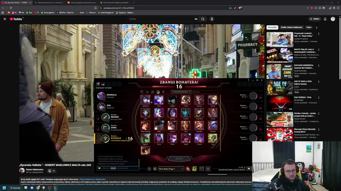Open 'Filman.cc' bookmark
Screen dimensions: 341x191
pyautogui.click(x=91, y=12)
